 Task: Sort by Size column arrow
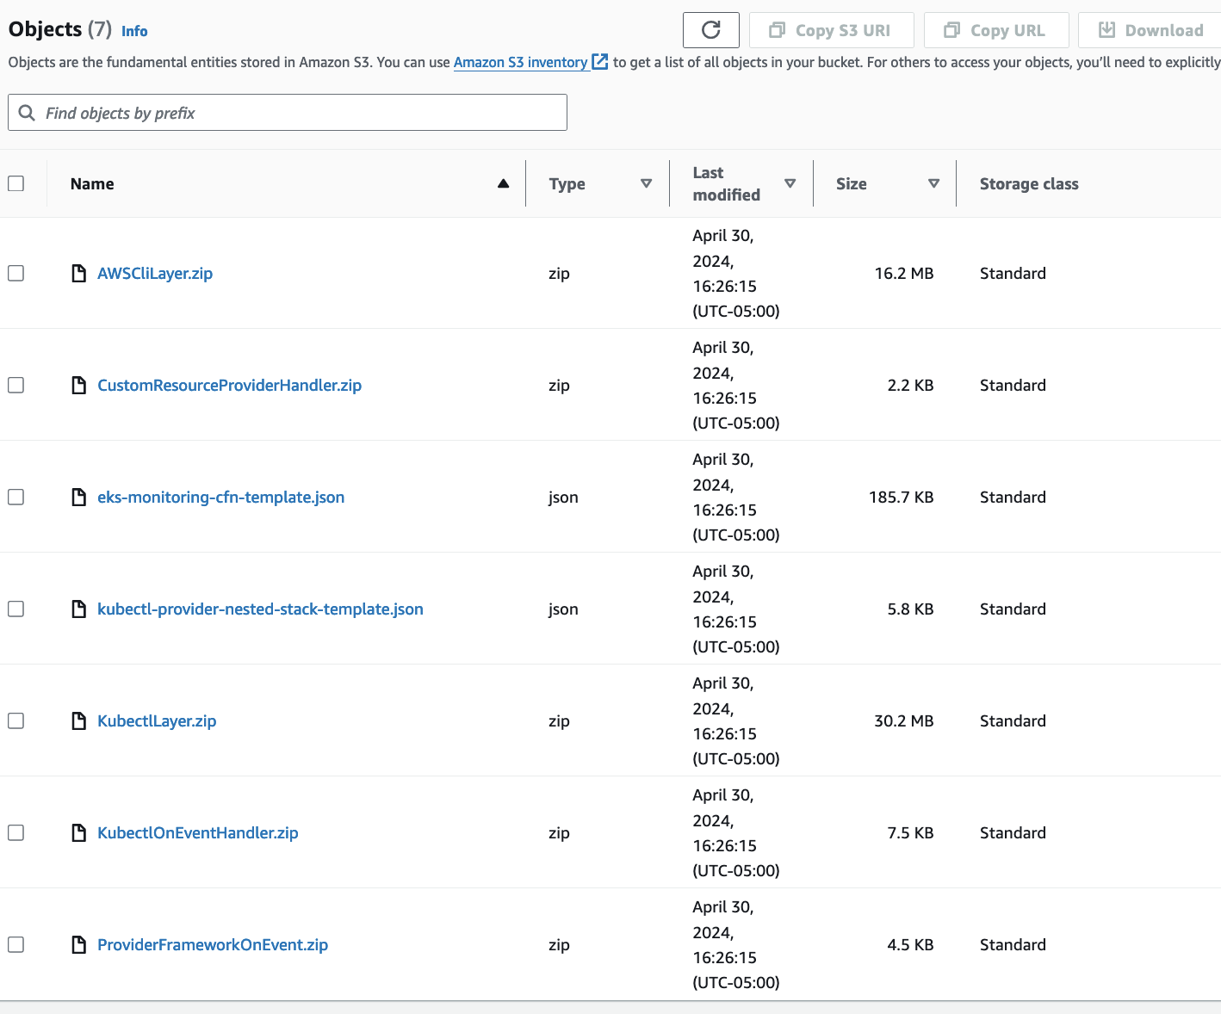933,183
